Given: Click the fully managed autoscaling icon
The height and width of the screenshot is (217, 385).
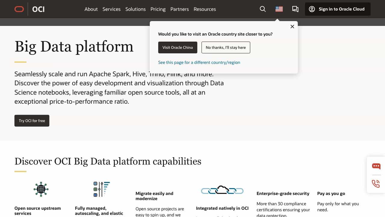Looking at the screenshot, I should [102, 189].
